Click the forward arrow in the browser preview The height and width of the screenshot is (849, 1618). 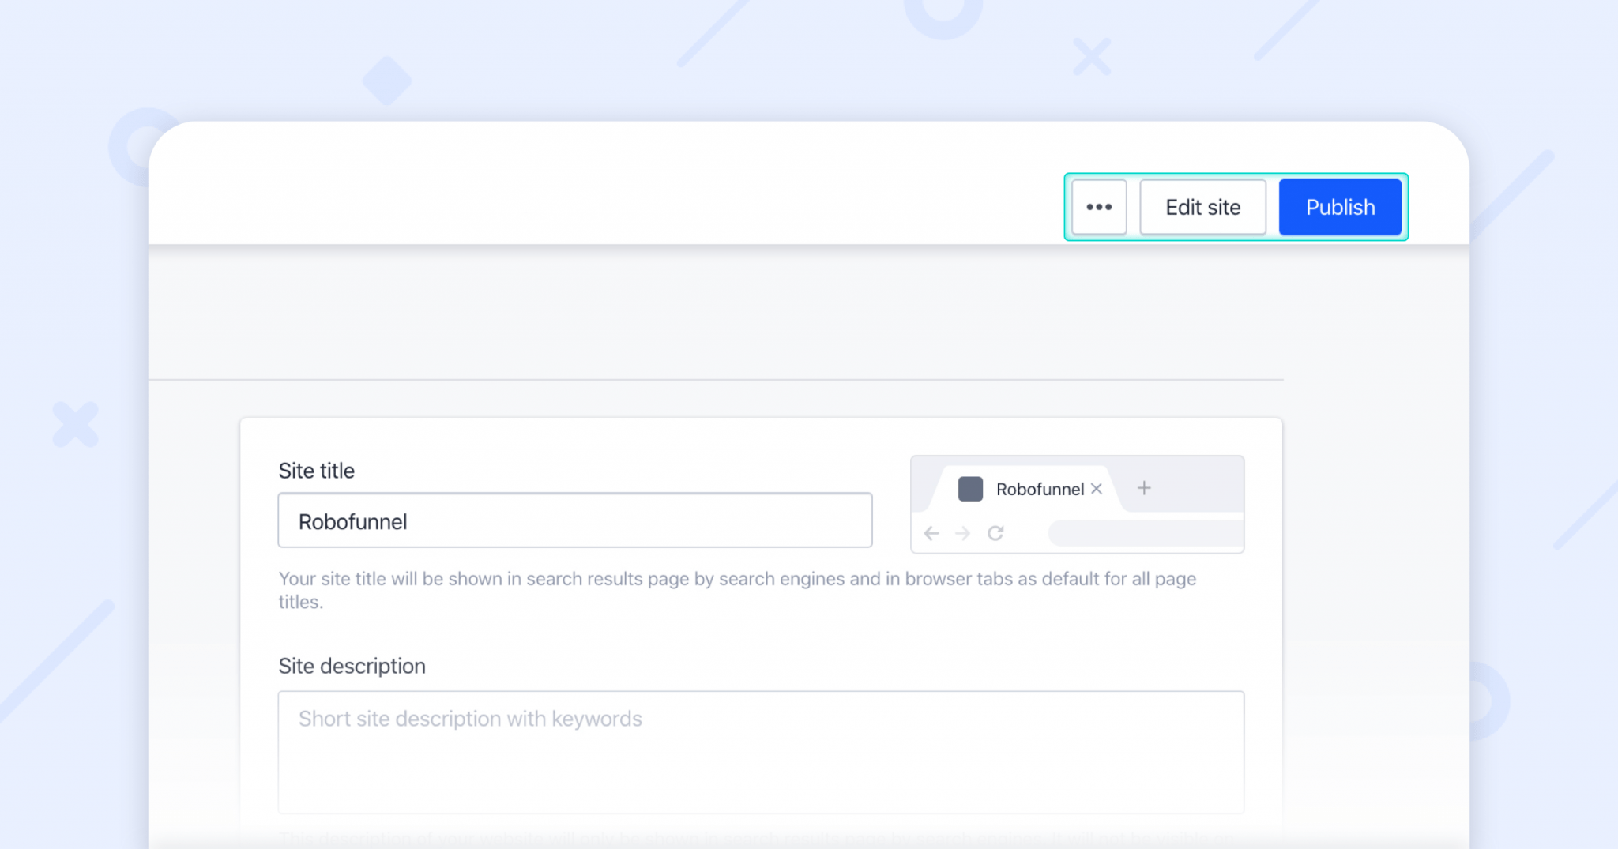coord(964,533)
